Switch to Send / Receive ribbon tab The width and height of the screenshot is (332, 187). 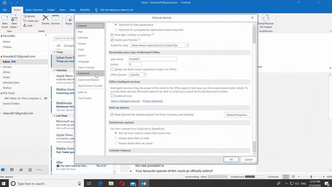click(x=34, y=10)
